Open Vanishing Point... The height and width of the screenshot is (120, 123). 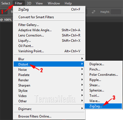(49, 51)
